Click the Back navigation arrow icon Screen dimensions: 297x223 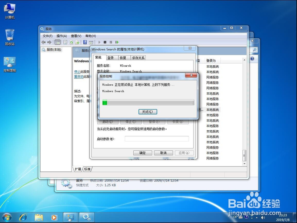(x=43, y=42)
